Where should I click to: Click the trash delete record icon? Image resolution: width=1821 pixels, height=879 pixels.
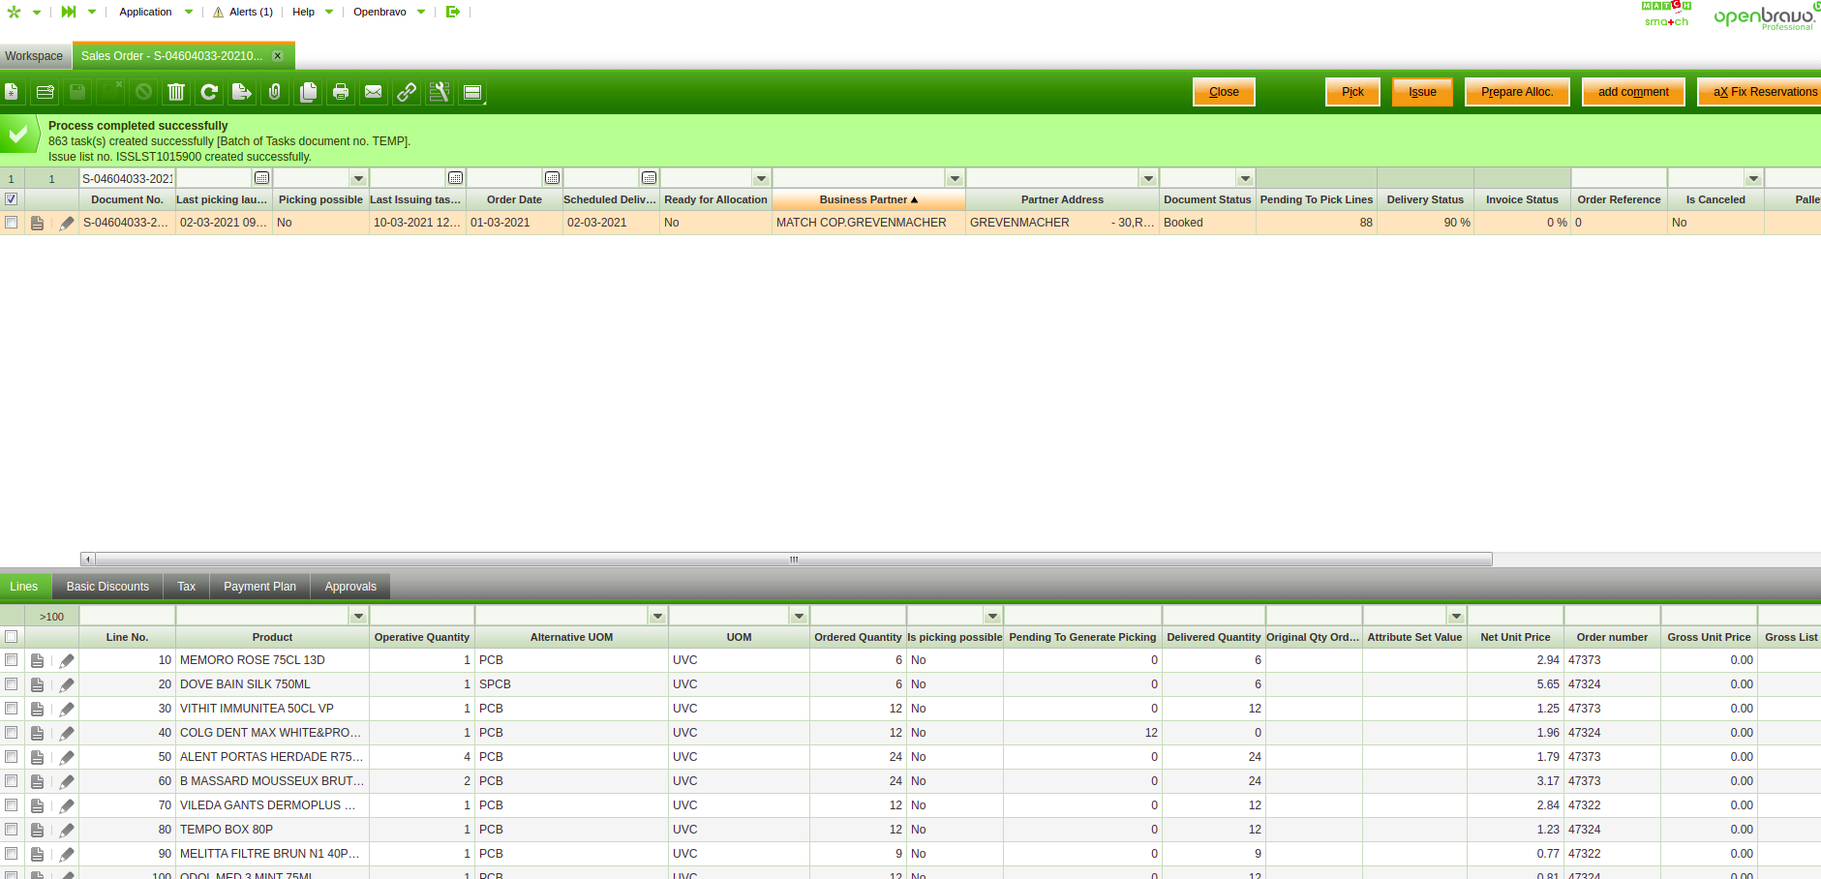point(176,92)
